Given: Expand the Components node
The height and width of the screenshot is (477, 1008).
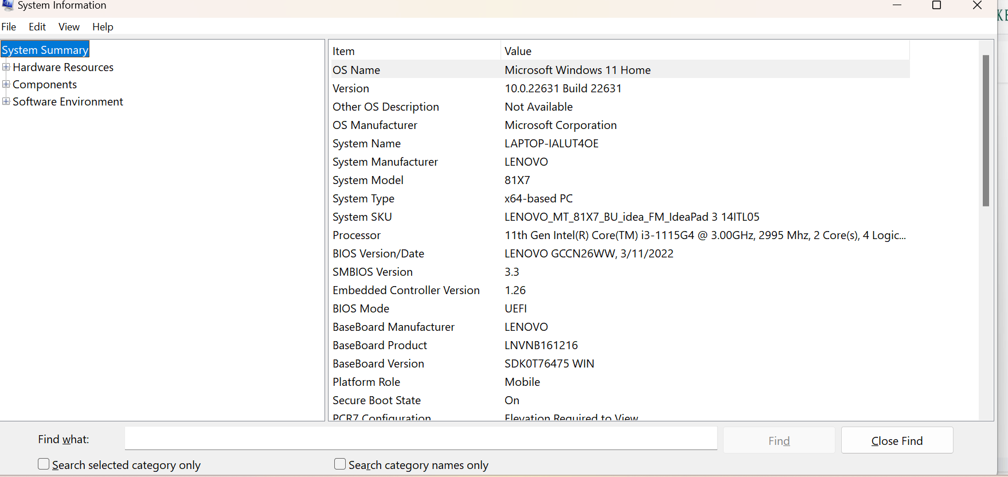Looking at the screenshot, I should [6, 84].
